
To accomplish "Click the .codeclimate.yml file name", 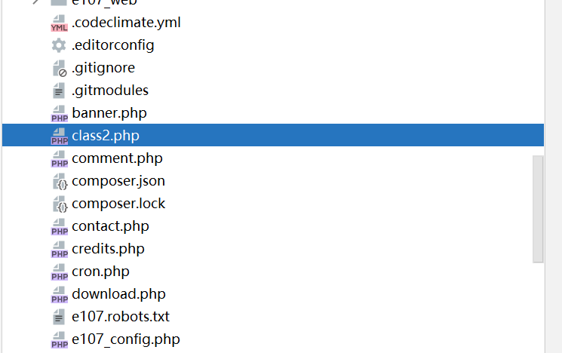I will (x=126, y=23).
